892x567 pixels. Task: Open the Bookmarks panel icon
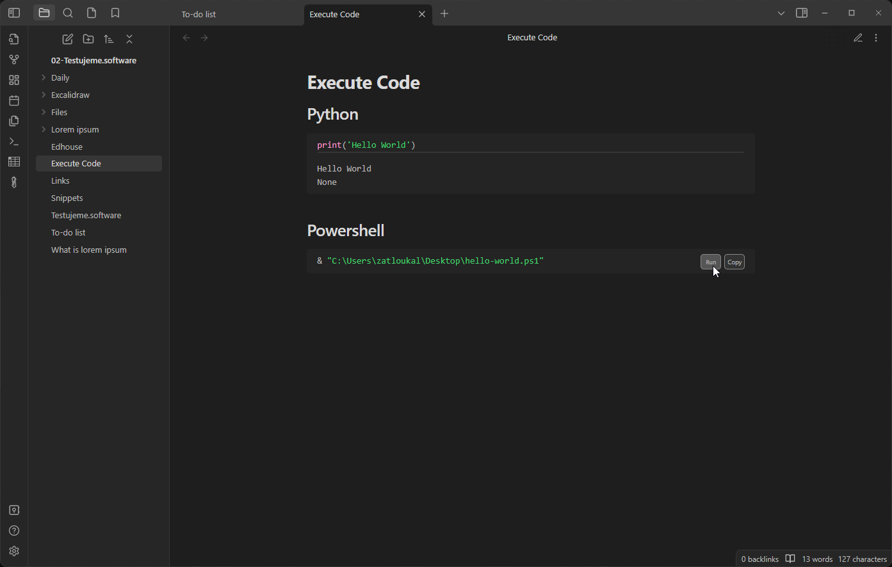(x=115, y=13)
